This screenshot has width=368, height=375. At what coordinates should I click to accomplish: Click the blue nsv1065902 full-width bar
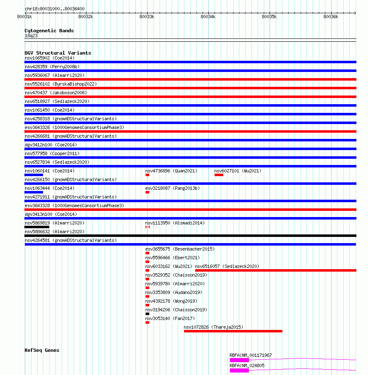pos(190,62)
